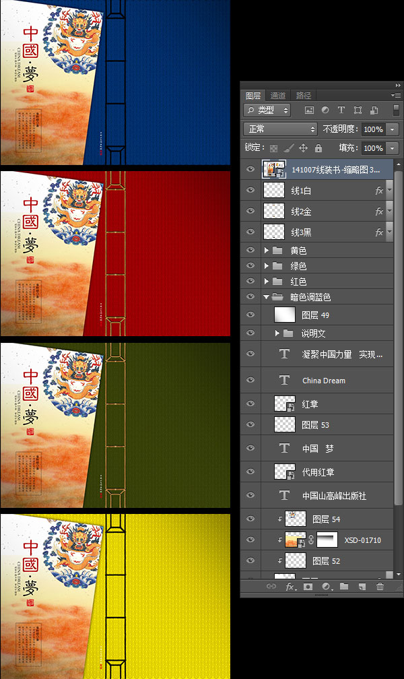
Task: Filter layers by type layer icon
Action: pyautogui.click(x=341, y=110)
